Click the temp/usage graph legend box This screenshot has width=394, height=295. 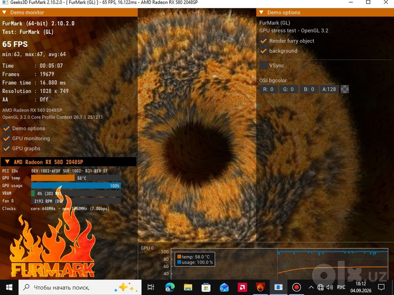(195, 259)
